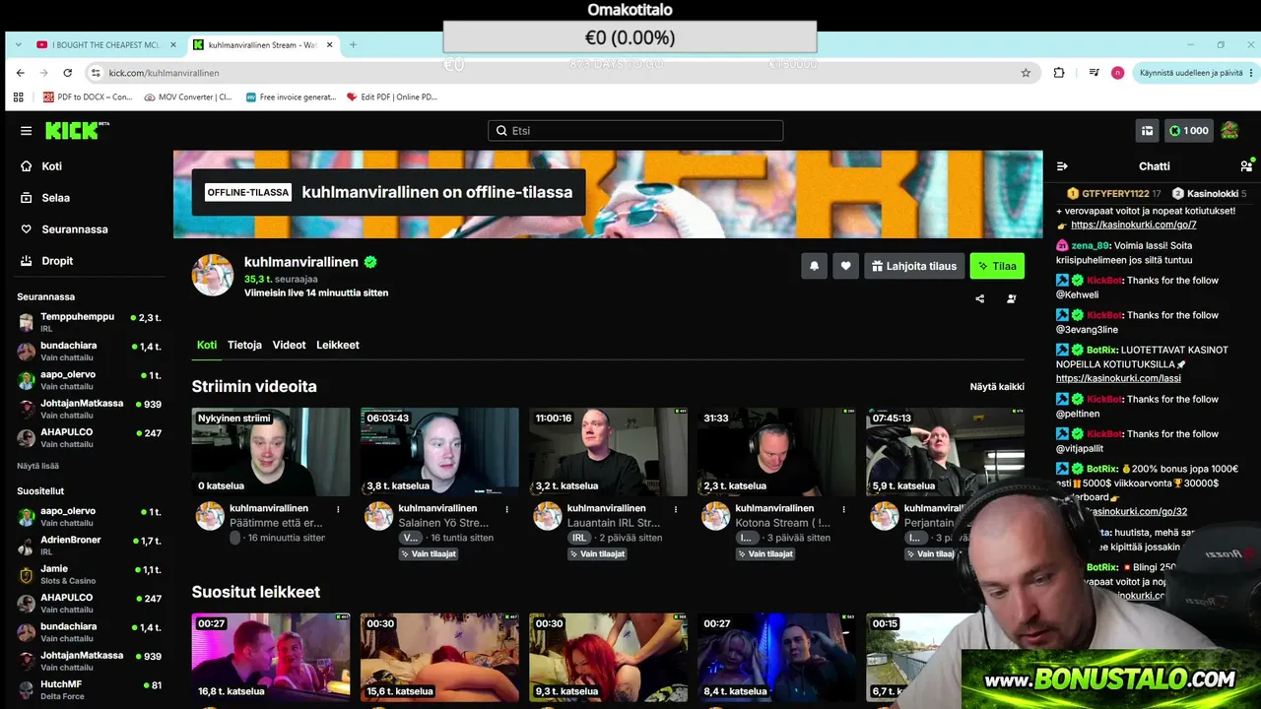Open the 9,3 t. katselua clip

(608, 658)
